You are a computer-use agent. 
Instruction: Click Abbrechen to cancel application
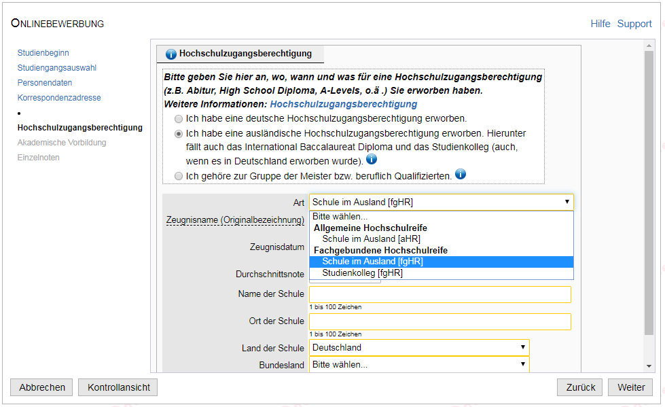(x=42, y=387)
